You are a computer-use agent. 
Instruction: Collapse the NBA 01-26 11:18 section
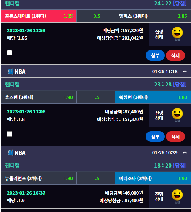[x=185, y=71]
